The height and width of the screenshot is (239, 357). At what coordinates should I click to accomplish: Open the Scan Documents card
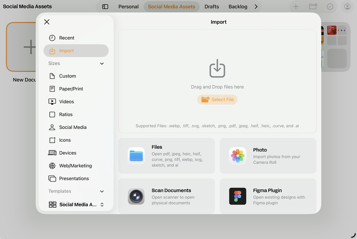166,196
